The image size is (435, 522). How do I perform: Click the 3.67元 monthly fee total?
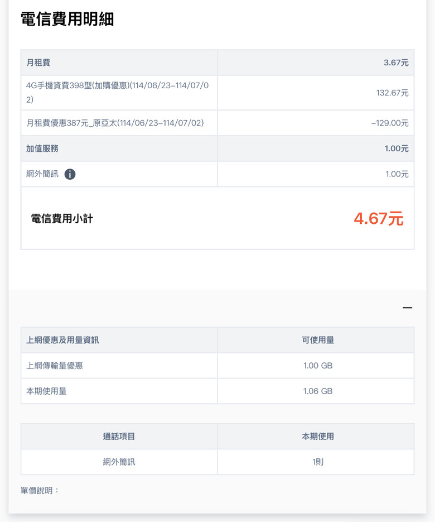tap(396, 63)
